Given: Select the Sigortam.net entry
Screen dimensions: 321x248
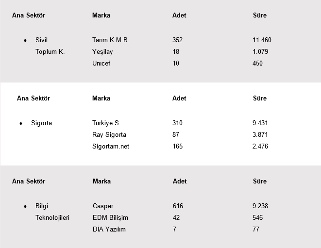Looking at the screenshot, I should 111,147.
